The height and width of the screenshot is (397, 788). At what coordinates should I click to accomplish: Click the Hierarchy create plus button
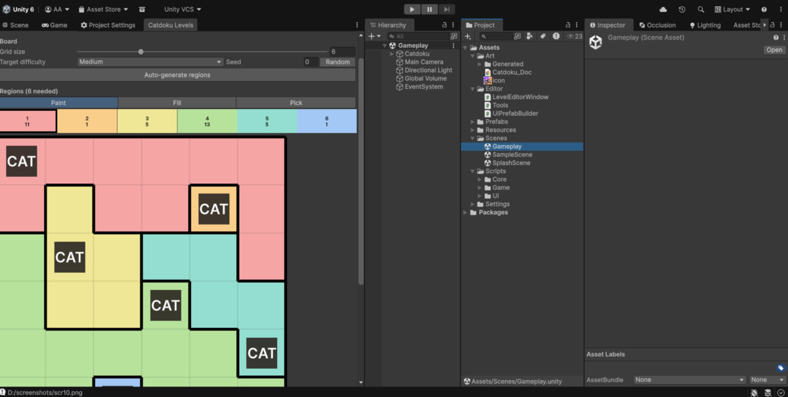pyautogui.click(x=374, y=36)
